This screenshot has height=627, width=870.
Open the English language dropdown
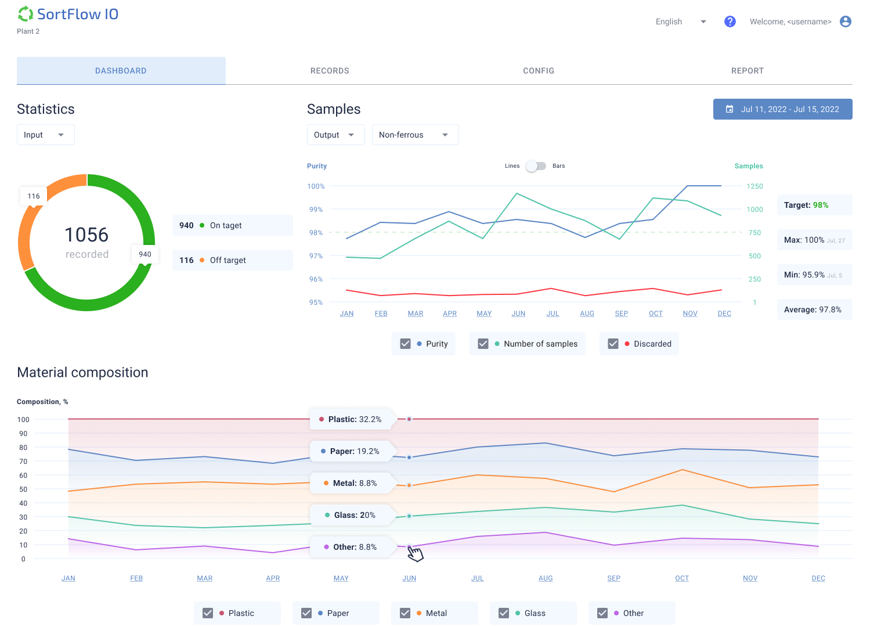680,21
